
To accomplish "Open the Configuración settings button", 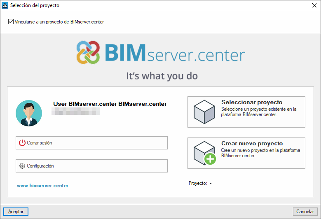I will tap(91, 166).
